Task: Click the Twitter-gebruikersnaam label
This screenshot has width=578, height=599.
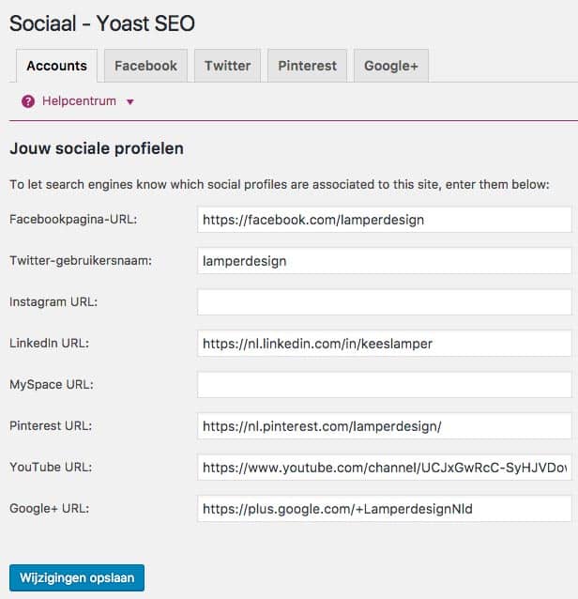Action: click(x=81, y=260)
